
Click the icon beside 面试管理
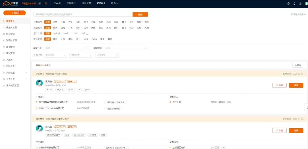click(x=4, y=47)
